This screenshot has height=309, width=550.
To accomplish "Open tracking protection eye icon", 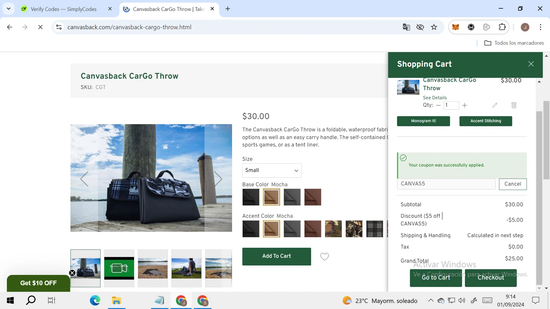I will tap(420, 27).
